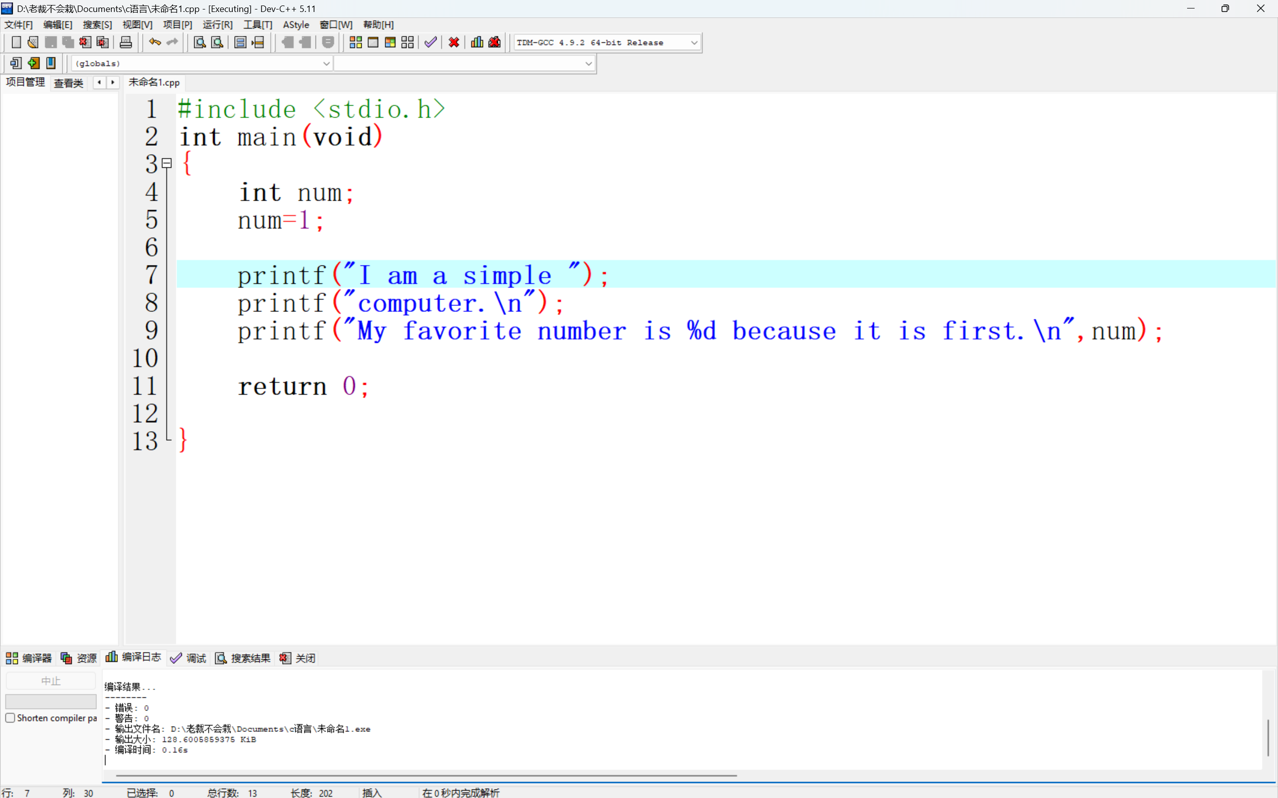
Task: Click the Compile icon with four colored squares
Action: point(356,42)
